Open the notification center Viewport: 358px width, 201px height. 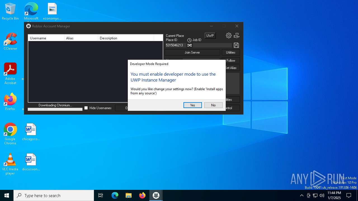pyautogui.click(x=349, y=195)
